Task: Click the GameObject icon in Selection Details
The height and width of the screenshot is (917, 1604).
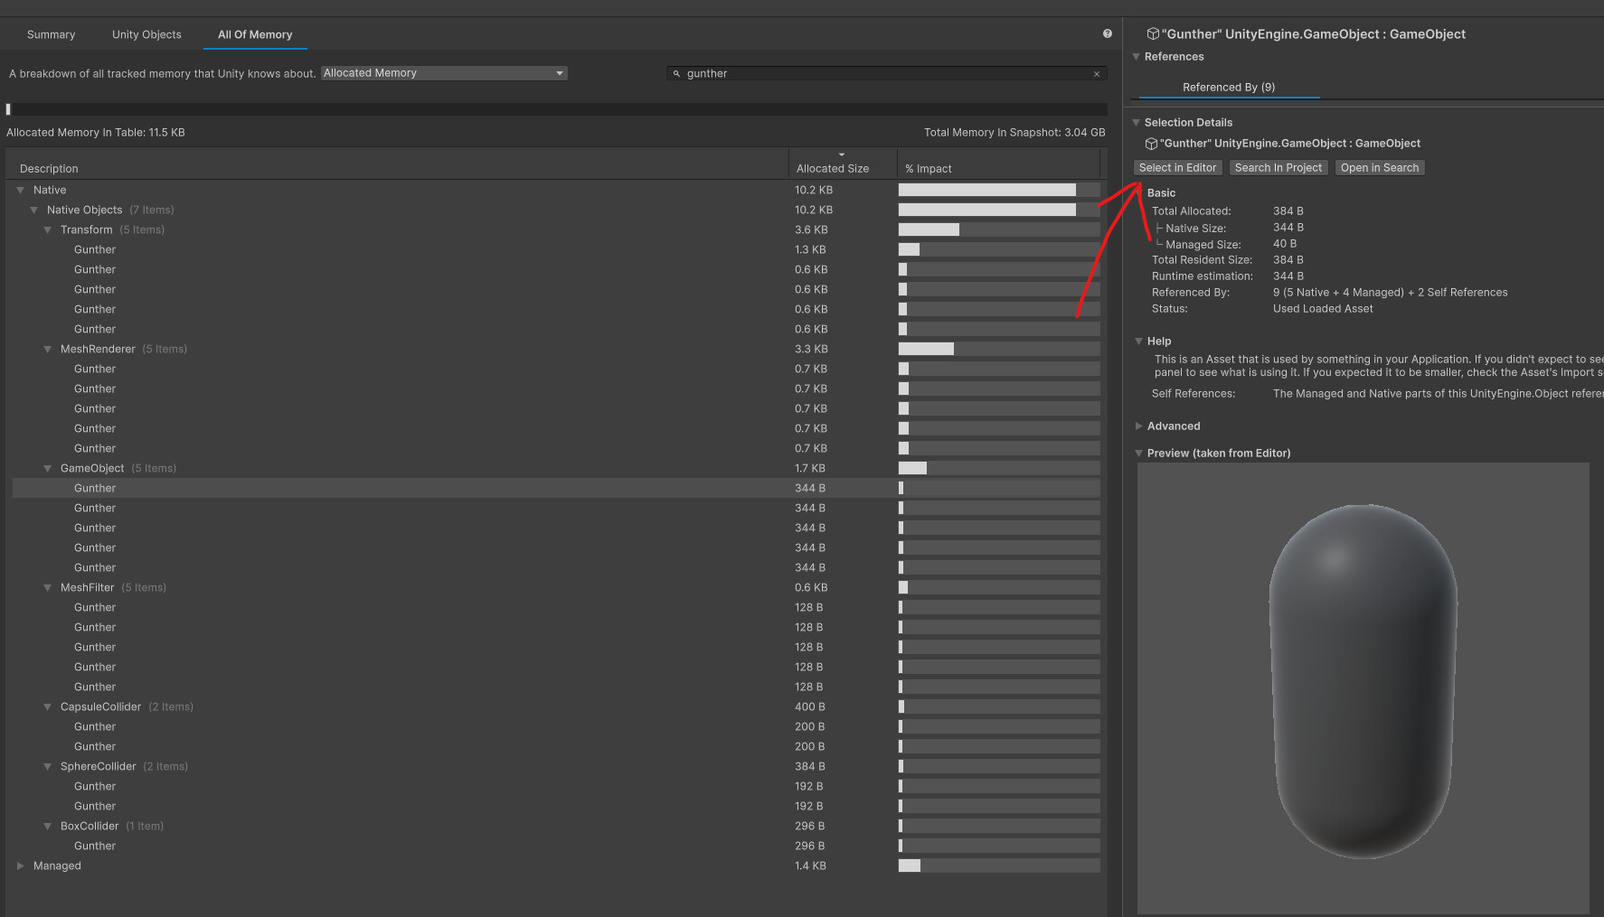Action: point(1151,143)
